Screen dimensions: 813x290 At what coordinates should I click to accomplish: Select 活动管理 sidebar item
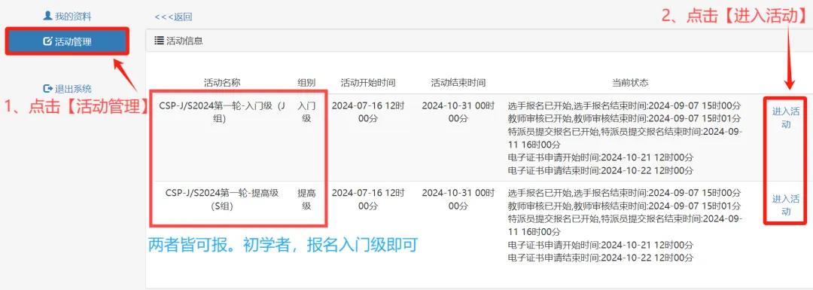pos(67,41)
